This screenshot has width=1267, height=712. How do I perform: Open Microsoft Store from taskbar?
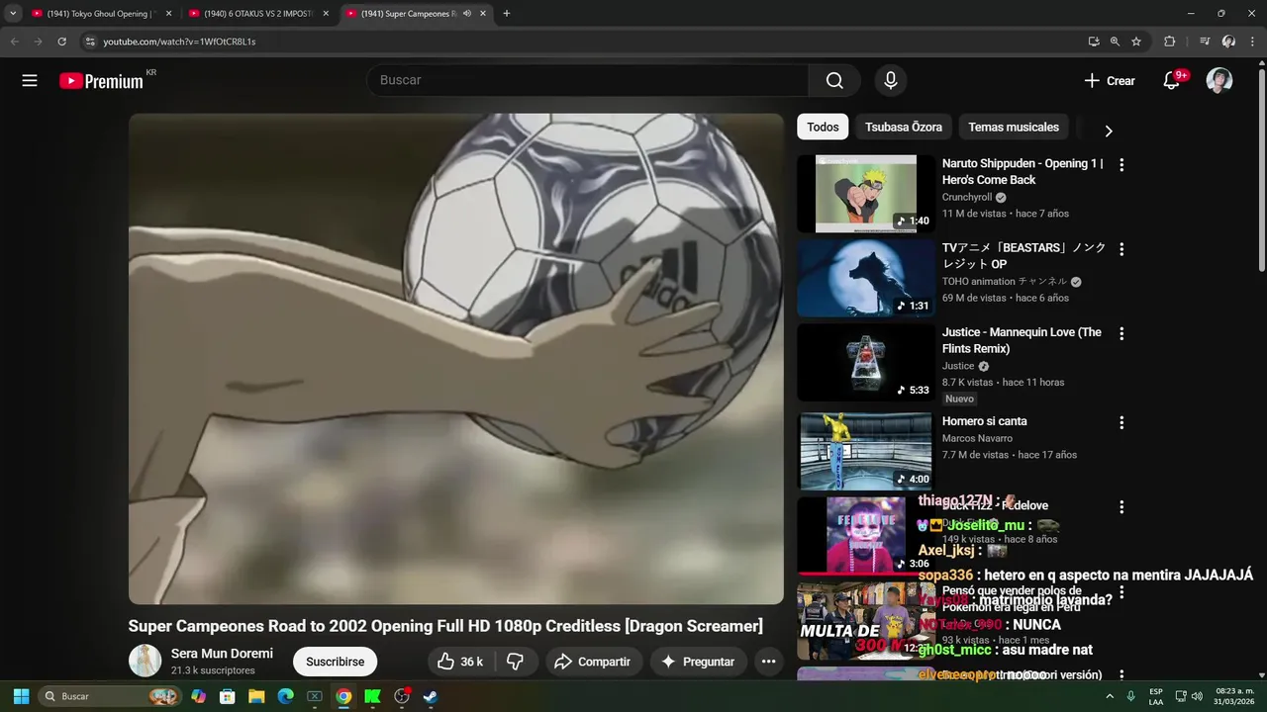pyautogui.click(x=228, y=696)
